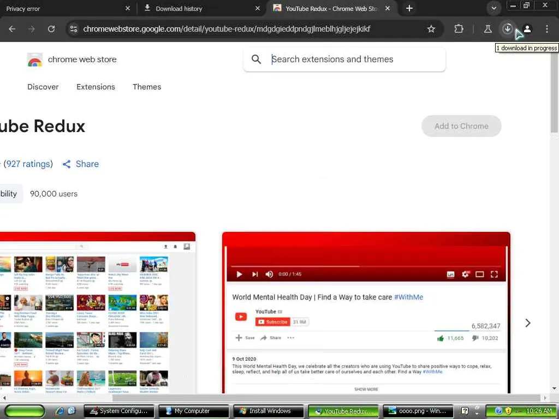Open the Extensions puzzle icon
The height and width of the screenshot is (419, 559).
point(459,29)
